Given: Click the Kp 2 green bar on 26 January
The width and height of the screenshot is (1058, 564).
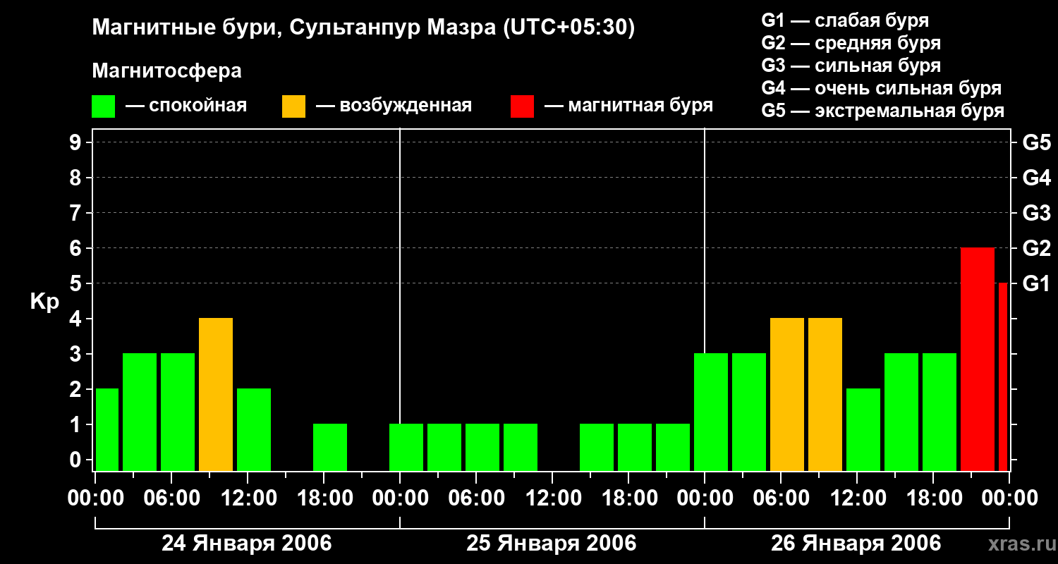Looking at the screenshot, I should pyautogui.click(x=863, y=430).
